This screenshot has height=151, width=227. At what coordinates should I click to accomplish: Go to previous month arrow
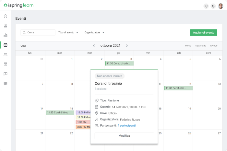(x=94, y=46)
